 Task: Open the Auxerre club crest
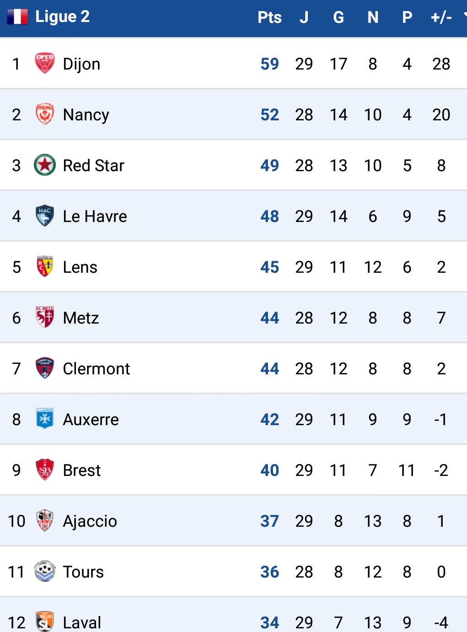click(45, 419)
